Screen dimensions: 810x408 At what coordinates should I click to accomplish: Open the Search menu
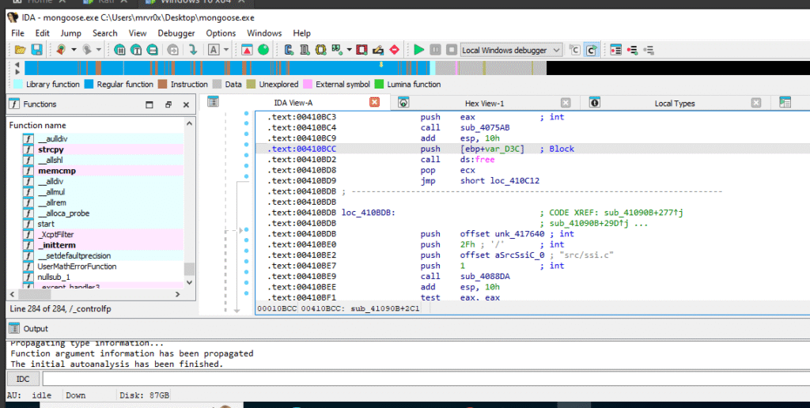(x=105, y=33)
